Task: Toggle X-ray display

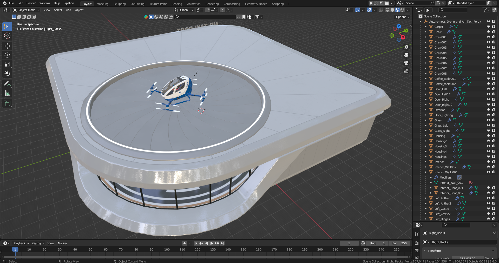Action: [381, 10]
